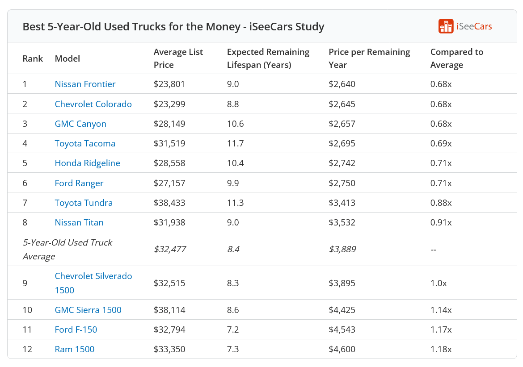Click the Ford Ranger link

(x=79, y=183)
